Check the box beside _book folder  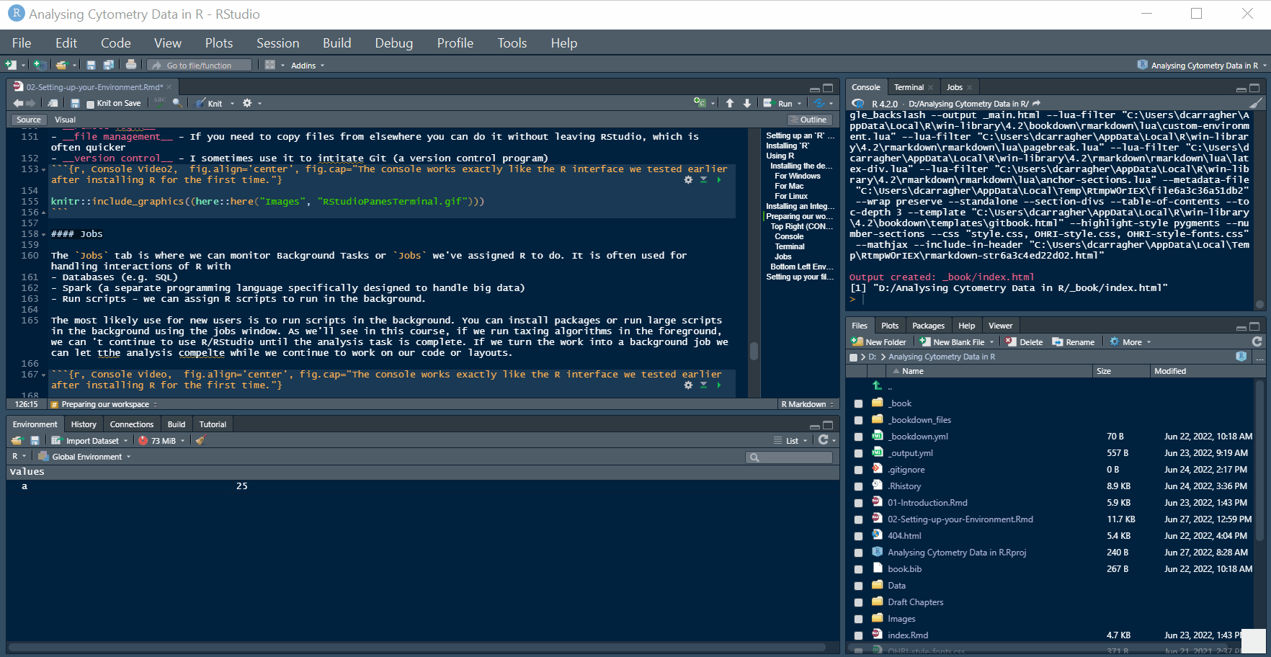coord(858,403)
